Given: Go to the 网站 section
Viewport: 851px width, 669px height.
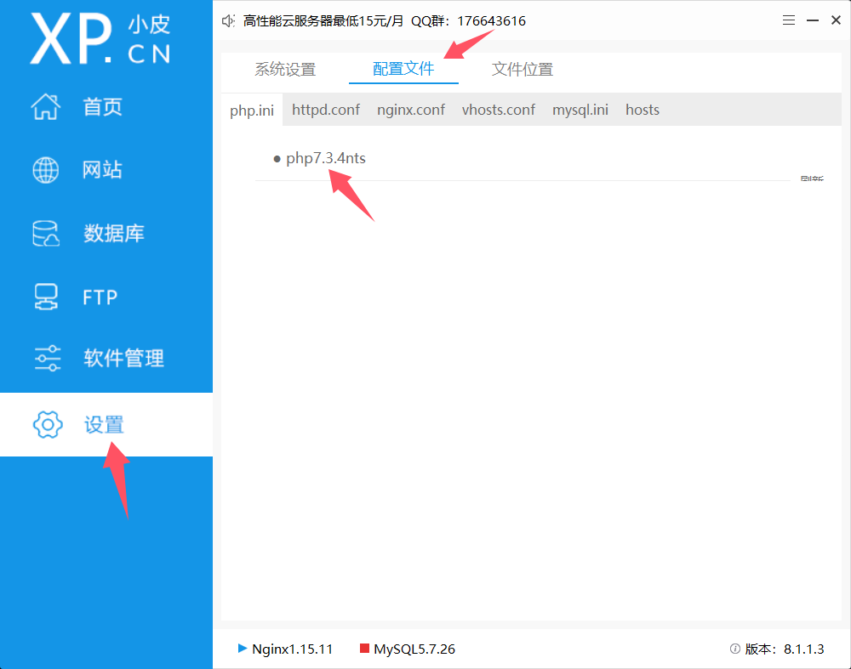Looking at the screenshot, I should [x=103, y=170].
